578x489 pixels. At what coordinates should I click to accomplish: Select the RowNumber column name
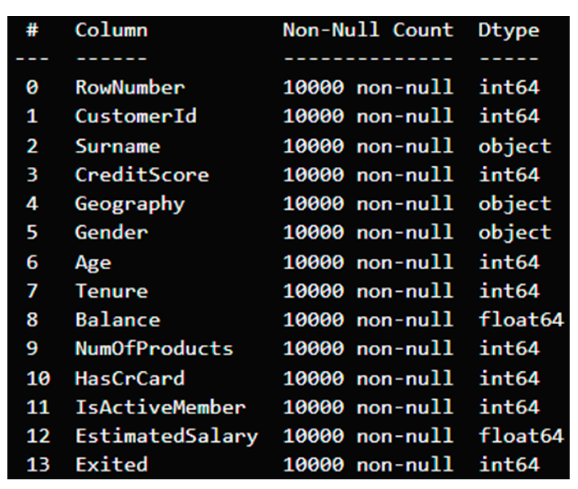click(x=130, y=87)
